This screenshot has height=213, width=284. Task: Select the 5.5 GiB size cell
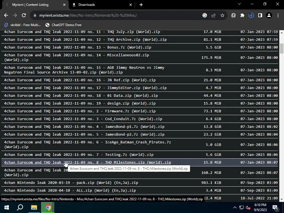(x=213, y=47)
